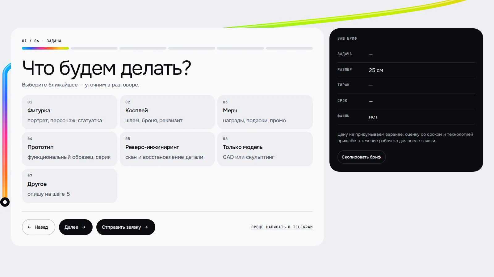Image resolution: width=494 pixels, height=277 pixels.
Task: Select the Реверс-инжиниринг card
Action: [x=167, y=149]
